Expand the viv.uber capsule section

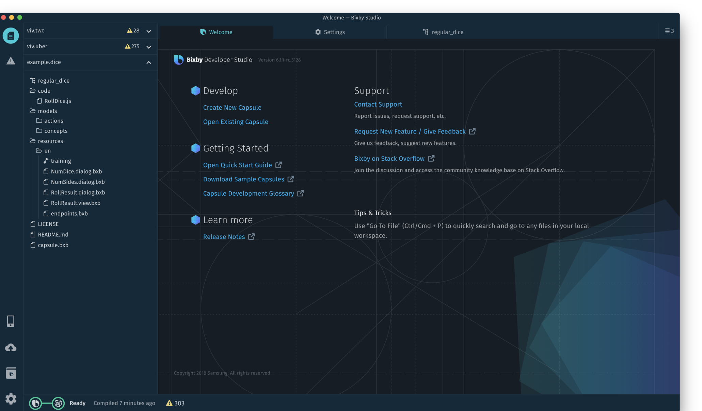coord(149,47)
